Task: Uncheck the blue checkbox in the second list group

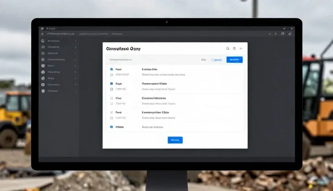Action: tap(111, 84)
